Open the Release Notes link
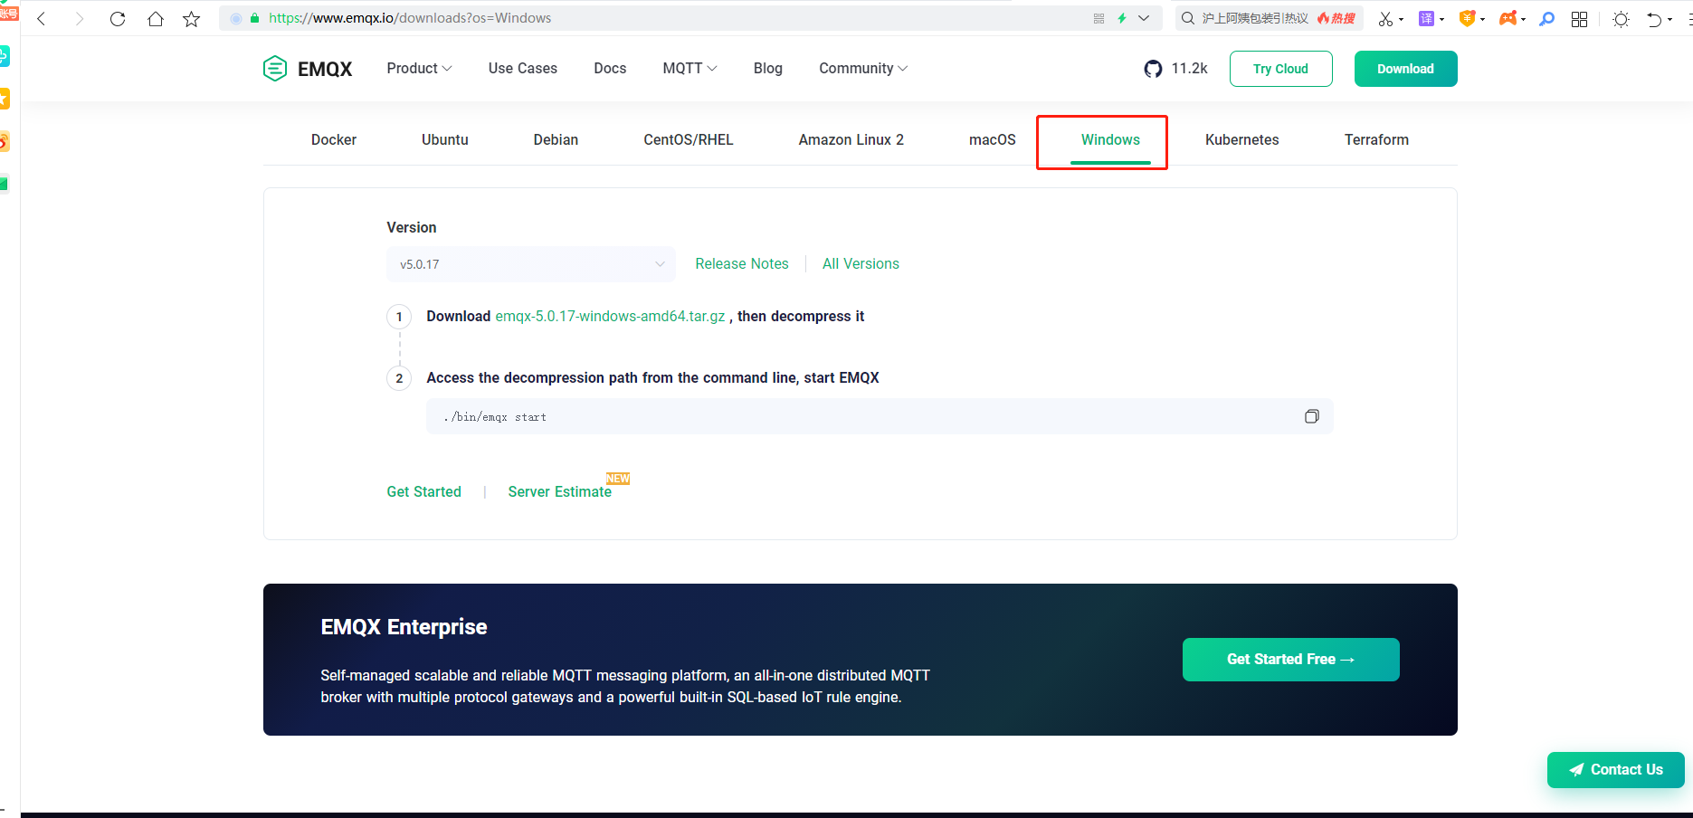1693x818 pixels. tap(742, 264)
